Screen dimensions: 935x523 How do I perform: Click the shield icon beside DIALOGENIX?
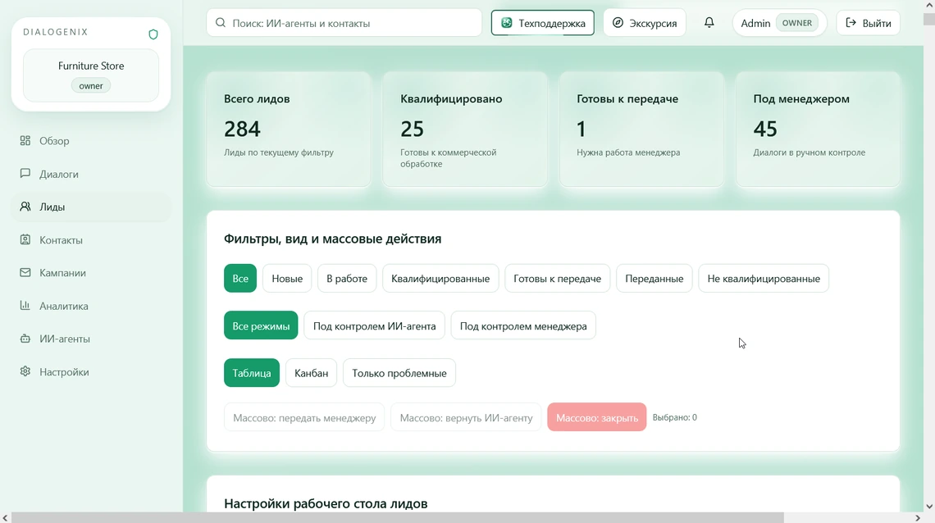[153, 34]
